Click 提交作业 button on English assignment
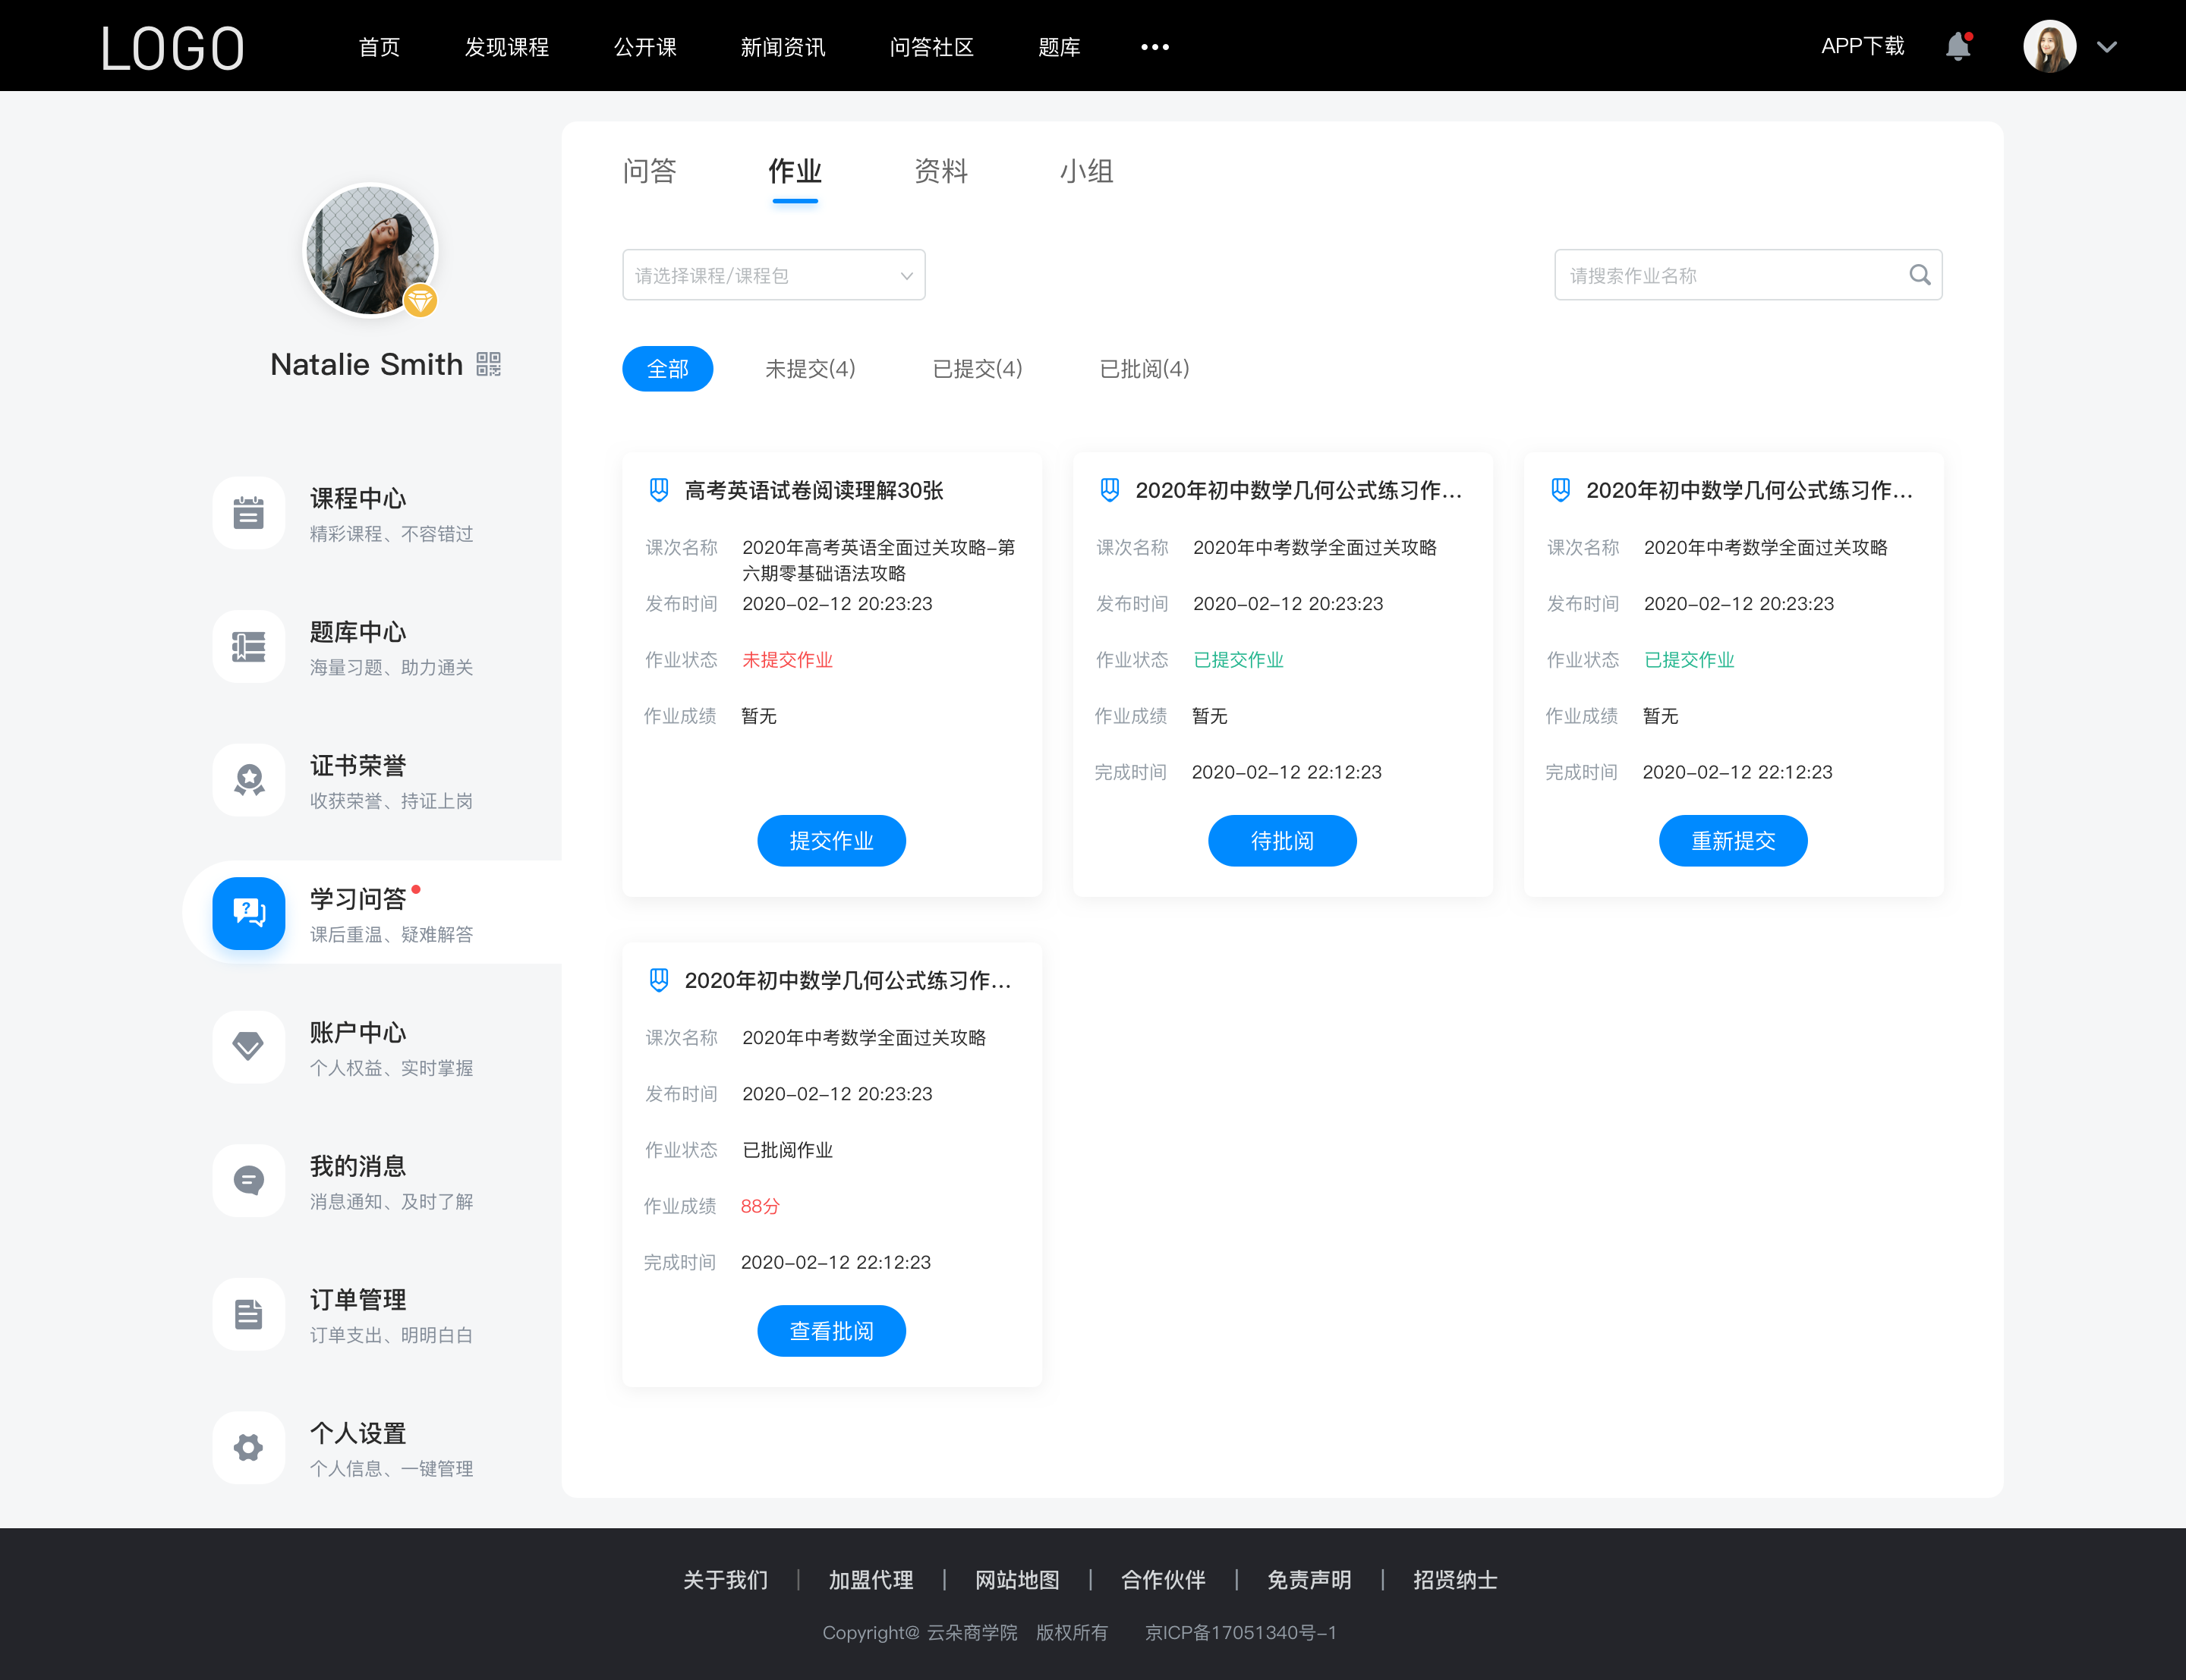The height and width of the screenshot is (1680, 2186). (x=833, y=842)
